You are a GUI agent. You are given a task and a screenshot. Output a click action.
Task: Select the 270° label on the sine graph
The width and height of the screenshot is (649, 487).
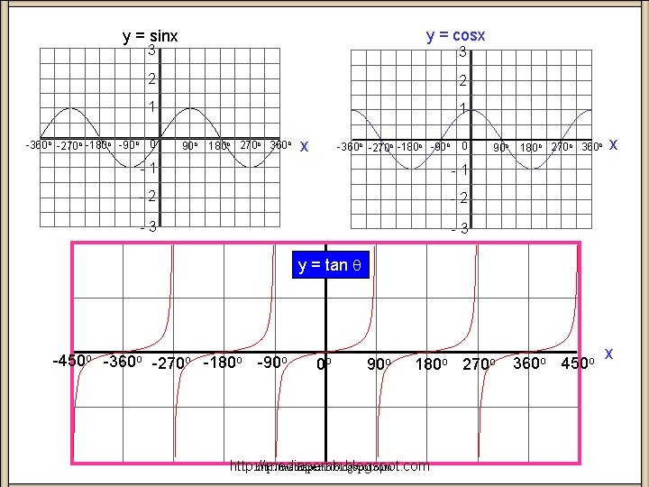pos(251,145)
